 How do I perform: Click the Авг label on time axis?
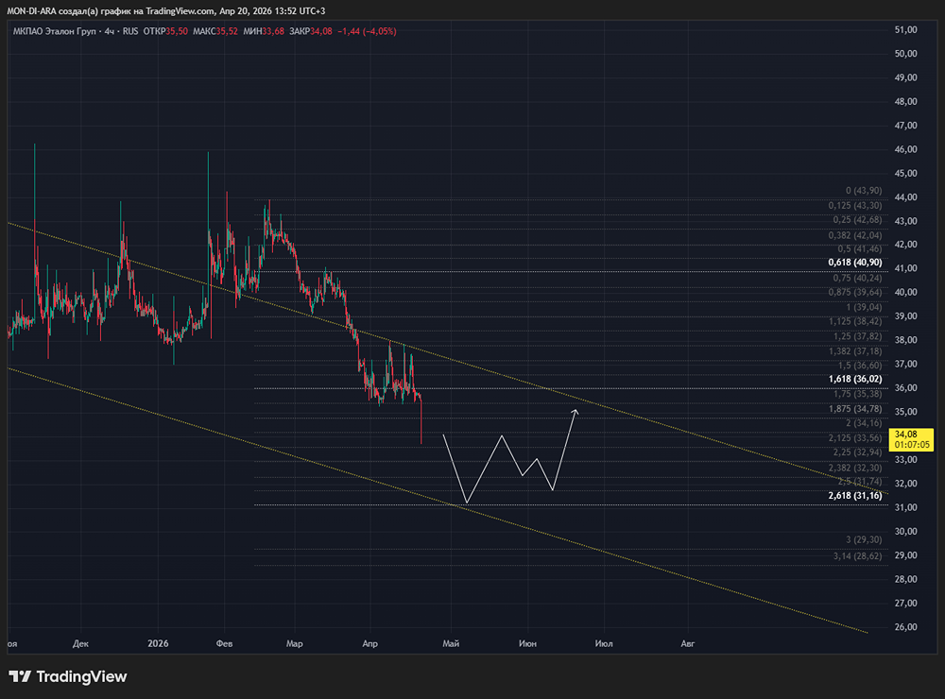pos(688,643)
